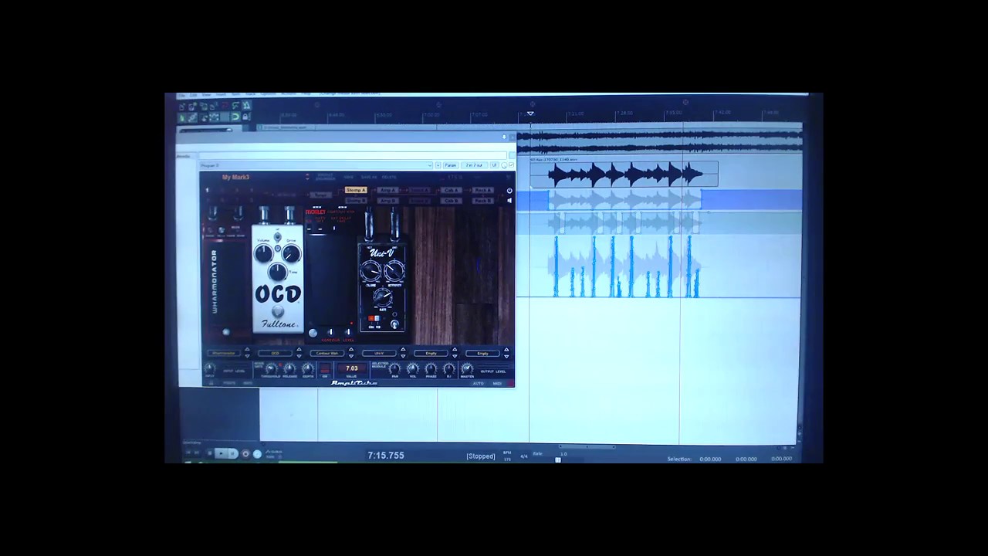
Task: Select the Amp A module
Action: [x=387, y=190]
